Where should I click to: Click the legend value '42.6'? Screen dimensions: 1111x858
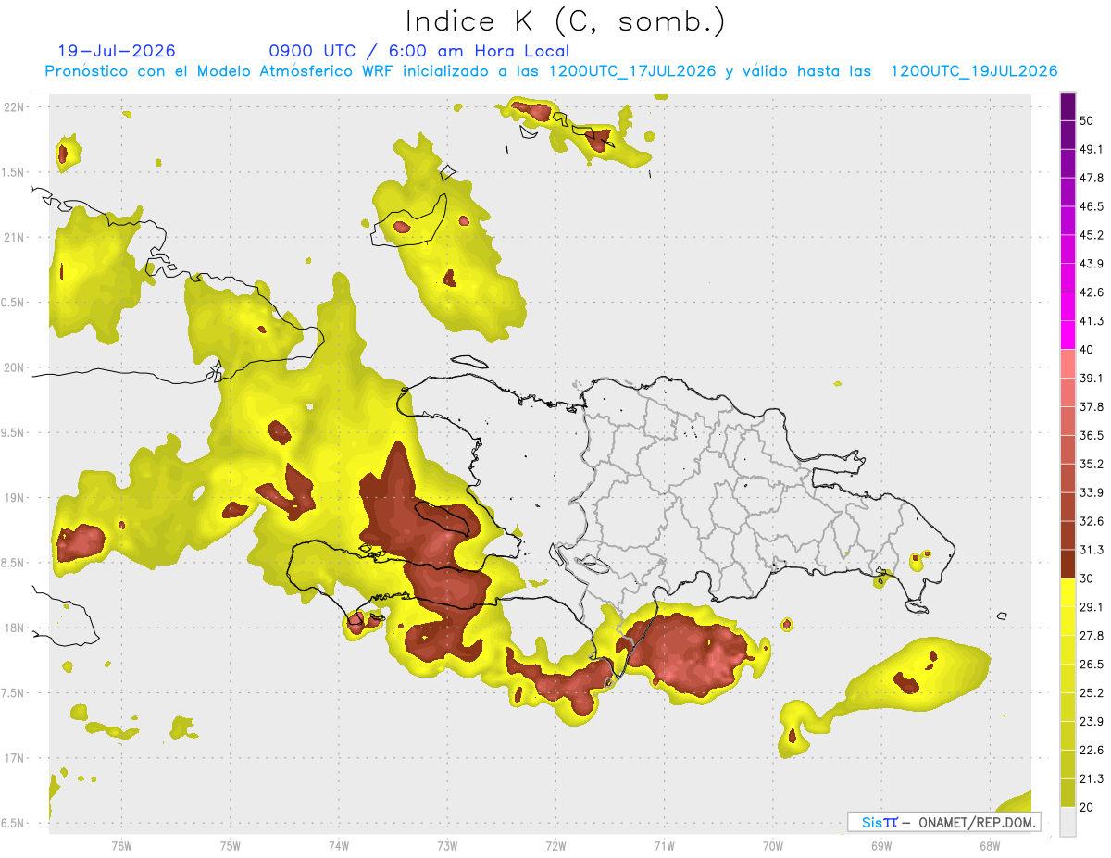[1091, 292]
